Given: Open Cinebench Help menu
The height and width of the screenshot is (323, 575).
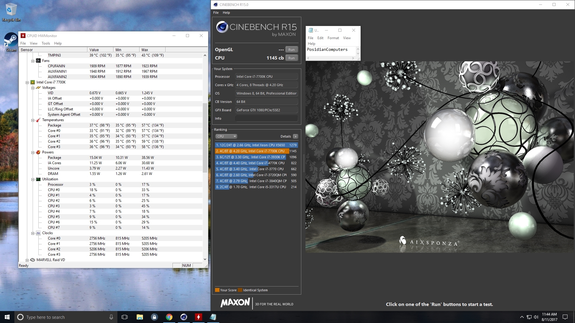Looking at the screenshot, I should 226,13.
